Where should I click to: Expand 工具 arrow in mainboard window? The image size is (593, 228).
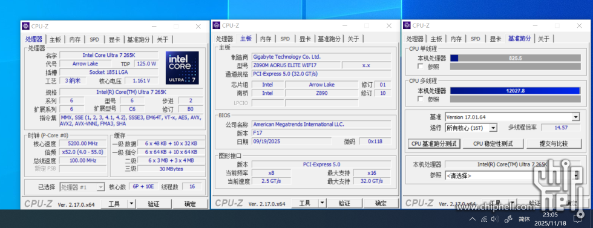(x=322, y=203)
